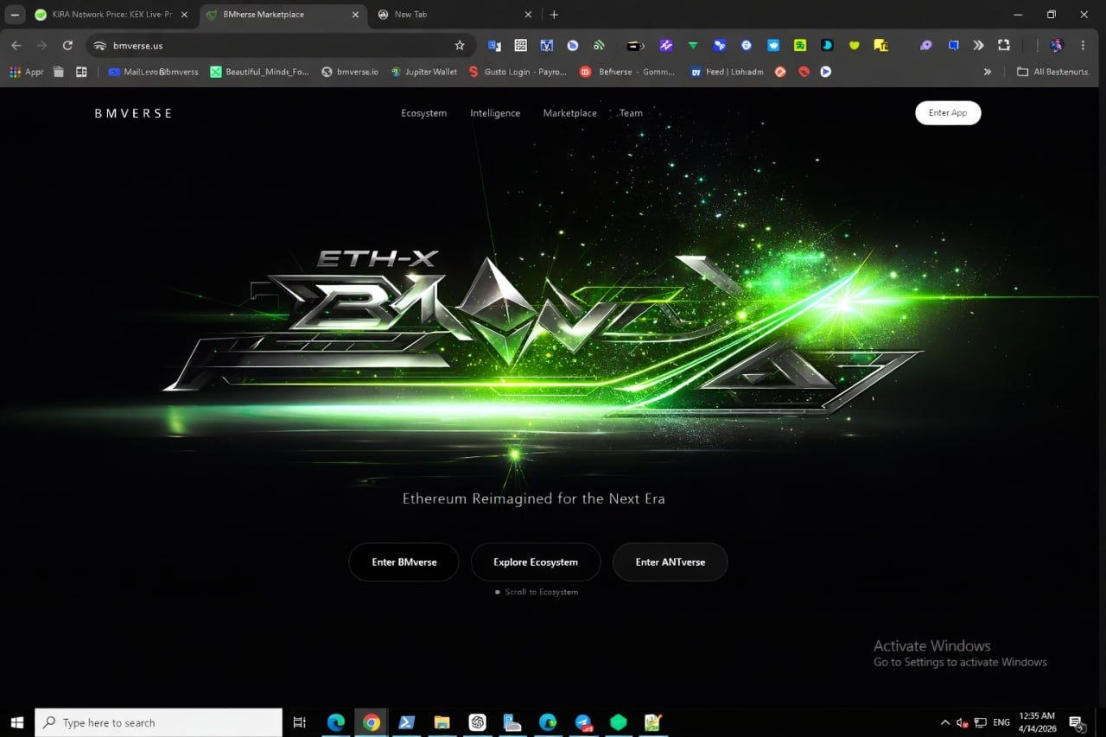Open the QR code extension icon
Screen dimensions: 1106x737
pyautogui.click(x=521, y=46)
